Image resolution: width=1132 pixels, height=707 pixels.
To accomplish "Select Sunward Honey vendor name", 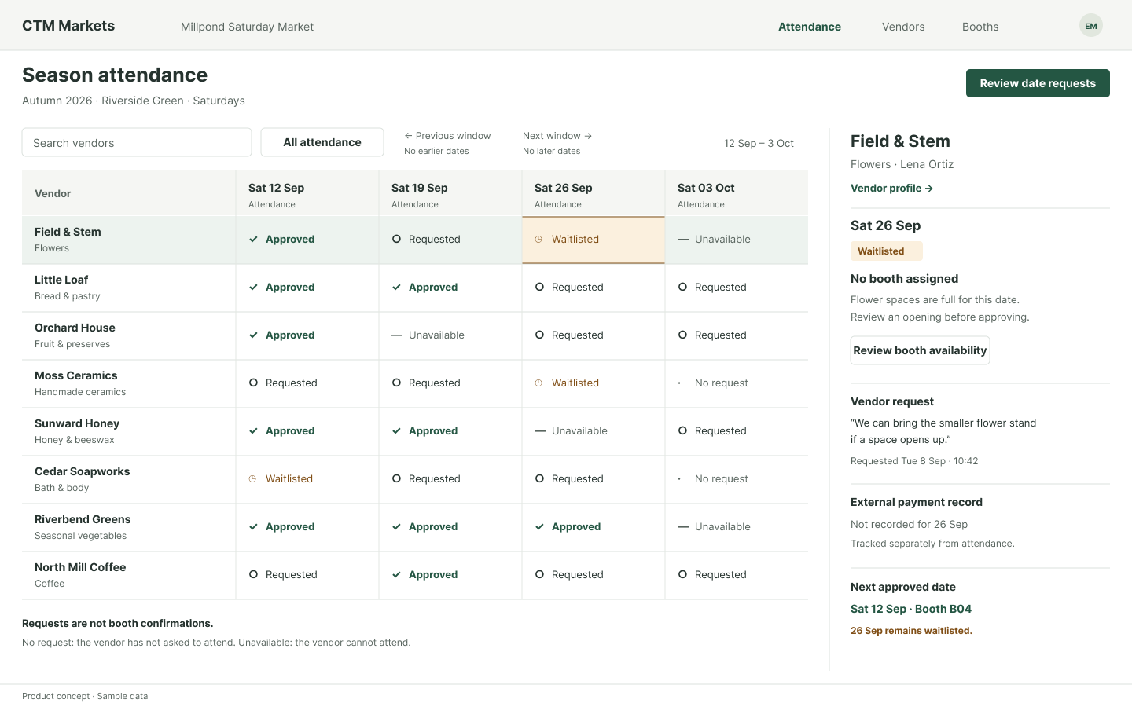I will (x=77, y=423).
